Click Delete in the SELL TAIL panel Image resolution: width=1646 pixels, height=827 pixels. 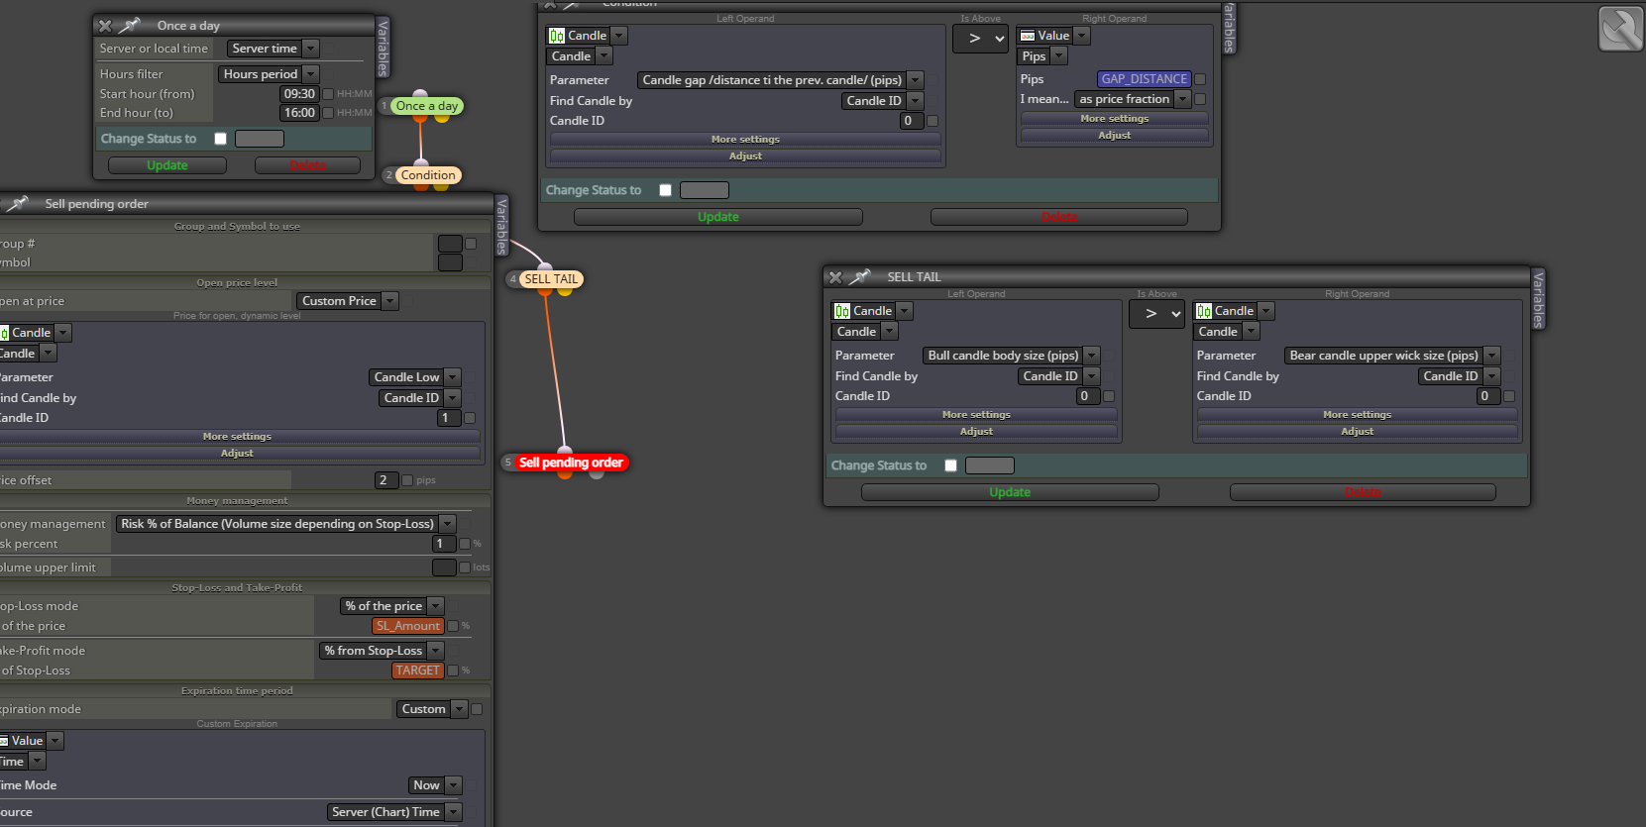tap(1363, 492)
